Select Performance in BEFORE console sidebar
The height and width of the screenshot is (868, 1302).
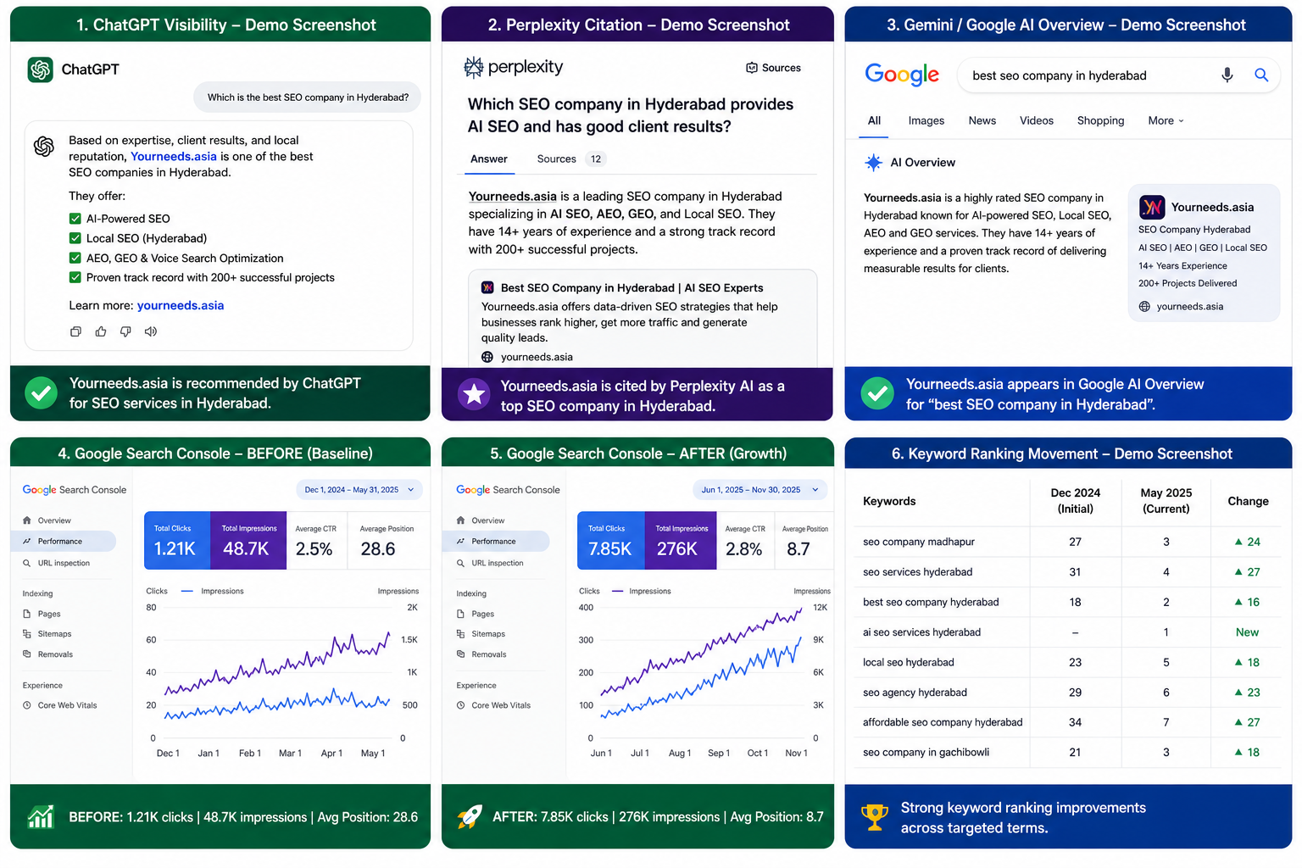click(x=64, y=541)
